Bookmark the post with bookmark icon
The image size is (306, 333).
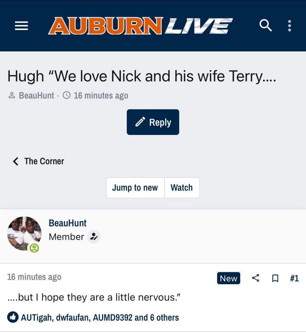click(275, 278)
